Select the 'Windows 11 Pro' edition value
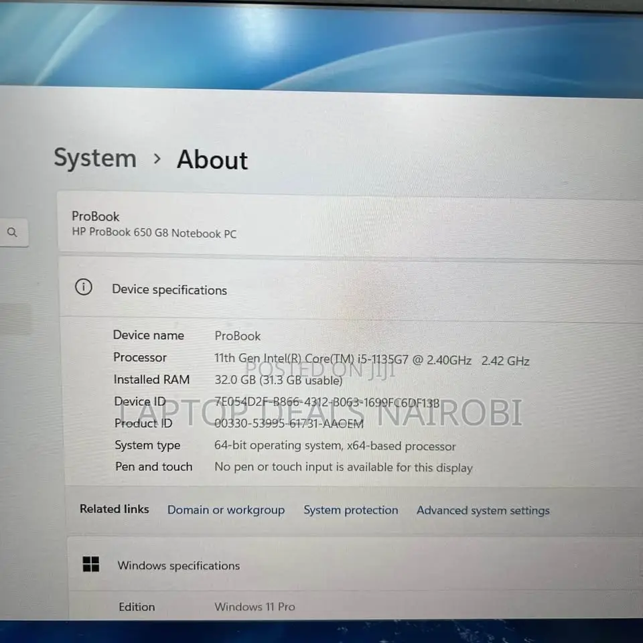Image resolution: width=643 pixels, height=643 pixels. click(255, 607)
